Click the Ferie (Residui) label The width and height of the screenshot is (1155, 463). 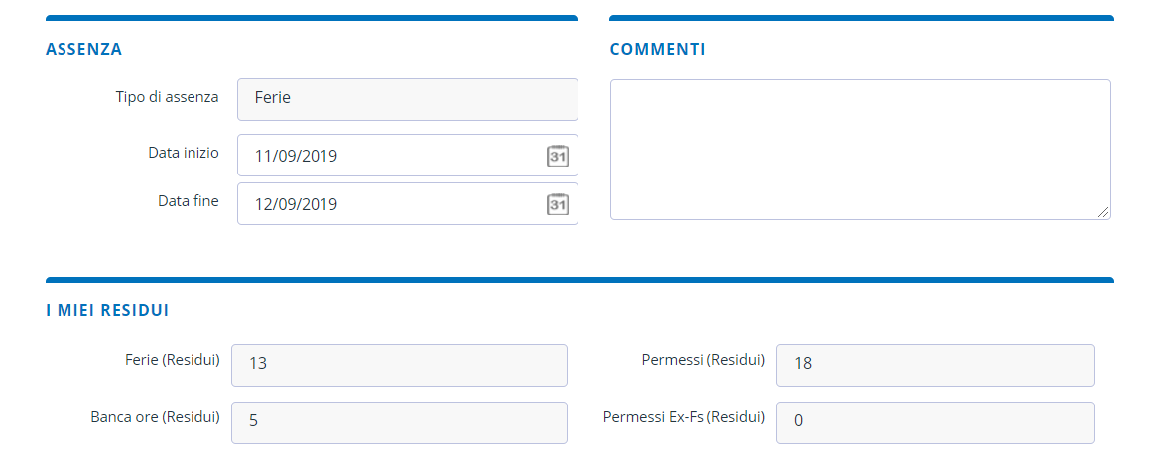173,361
